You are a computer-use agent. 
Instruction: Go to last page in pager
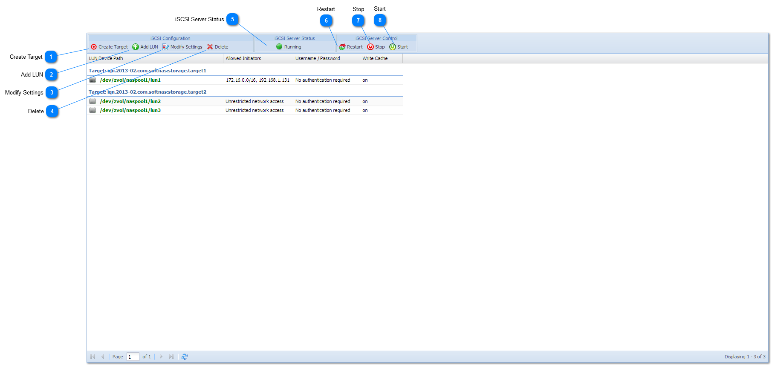pos(171,357)
